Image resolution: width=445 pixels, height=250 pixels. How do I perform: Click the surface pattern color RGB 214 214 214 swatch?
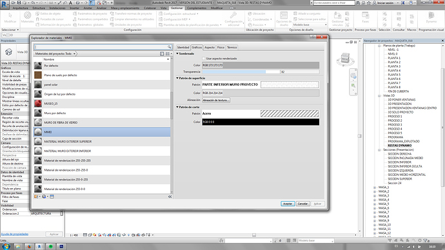(261, 93)
